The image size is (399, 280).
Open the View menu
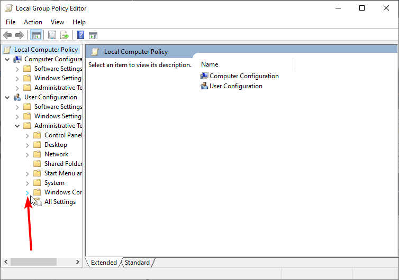(x=57, y=22)
